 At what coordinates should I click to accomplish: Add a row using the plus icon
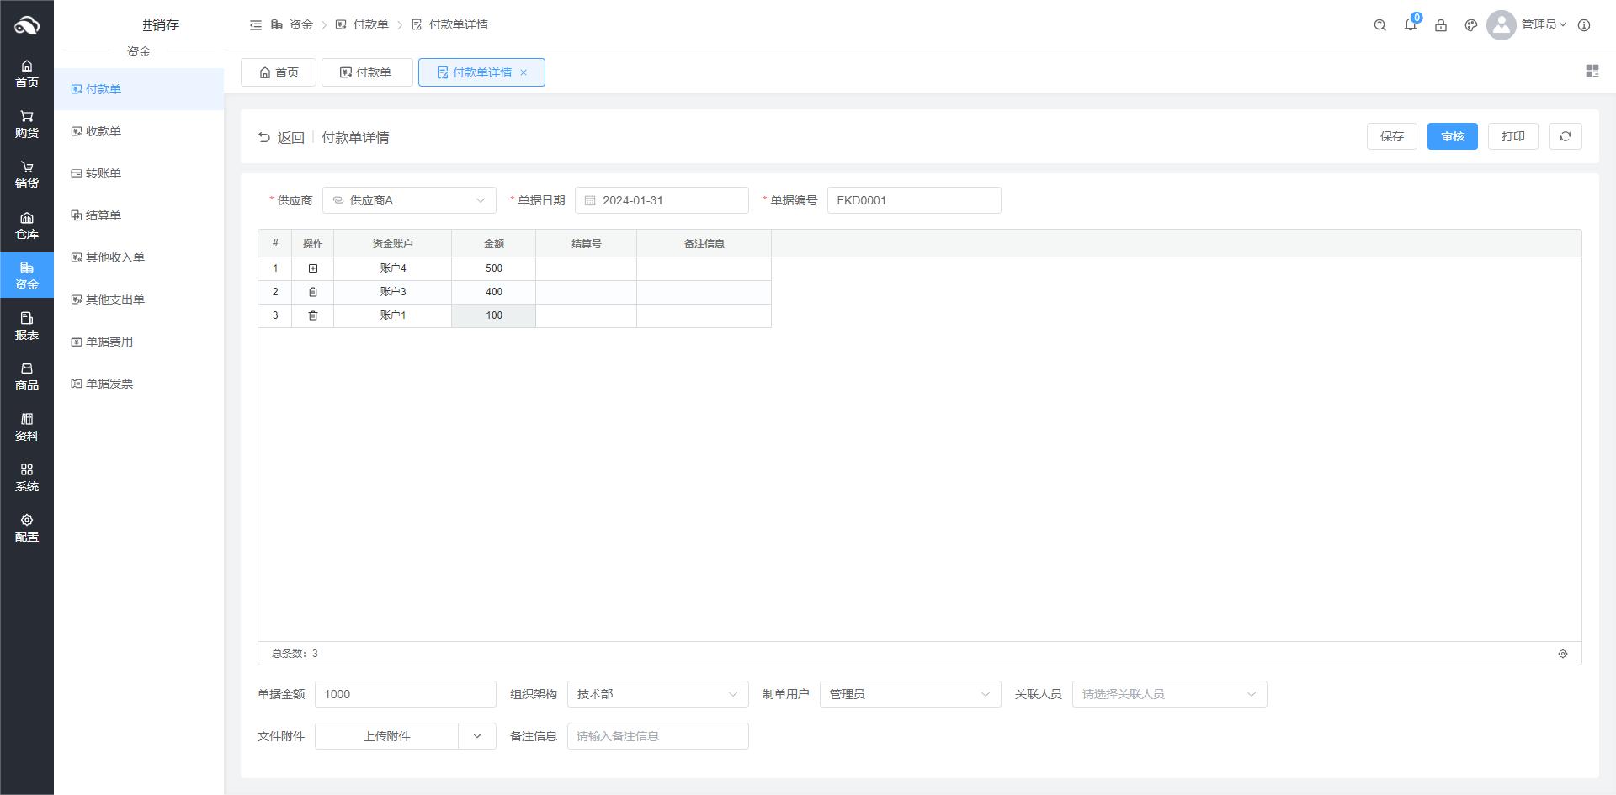tap(313, 268)
